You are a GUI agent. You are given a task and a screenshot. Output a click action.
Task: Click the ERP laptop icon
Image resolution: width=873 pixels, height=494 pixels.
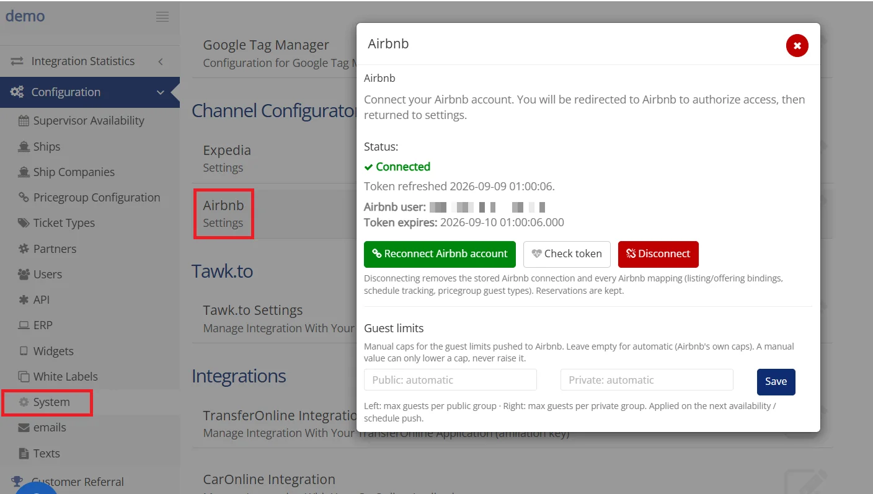pyautogui.click(x=24, y=325)
